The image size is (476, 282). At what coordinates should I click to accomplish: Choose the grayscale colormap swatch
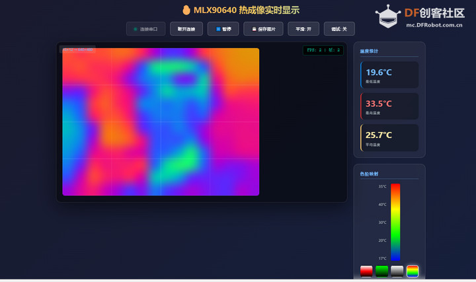[397, 271]
